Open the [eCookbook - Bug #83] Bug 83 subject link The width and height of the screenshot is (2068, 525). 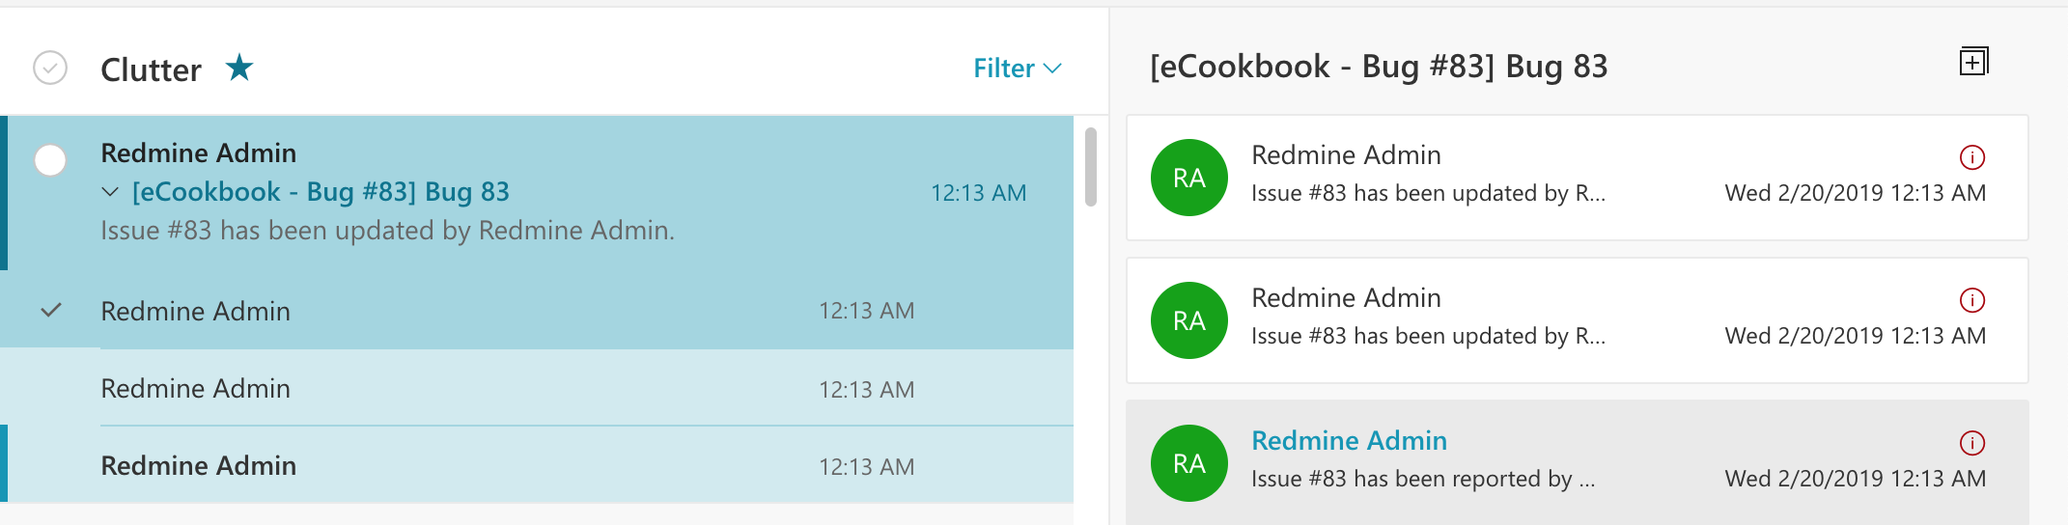(321, 192)
